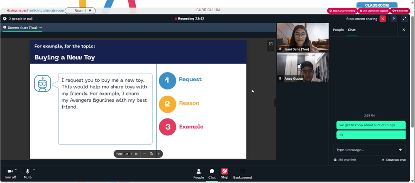Expand the microphone options chevron

(34, 169)
